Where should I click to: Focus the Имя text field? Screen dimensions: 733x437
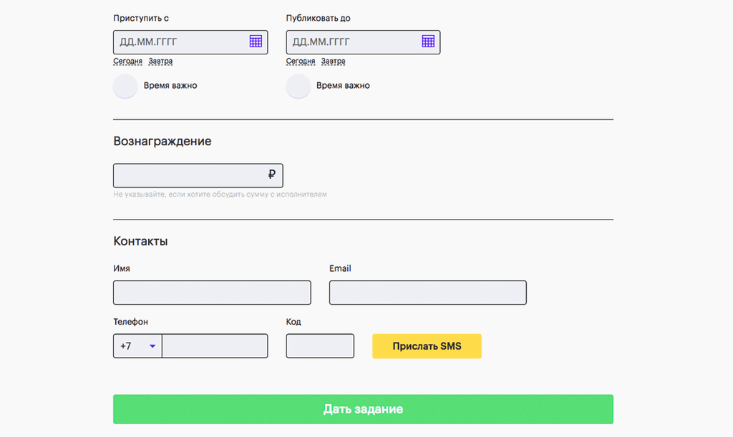(x=212, y=293)
